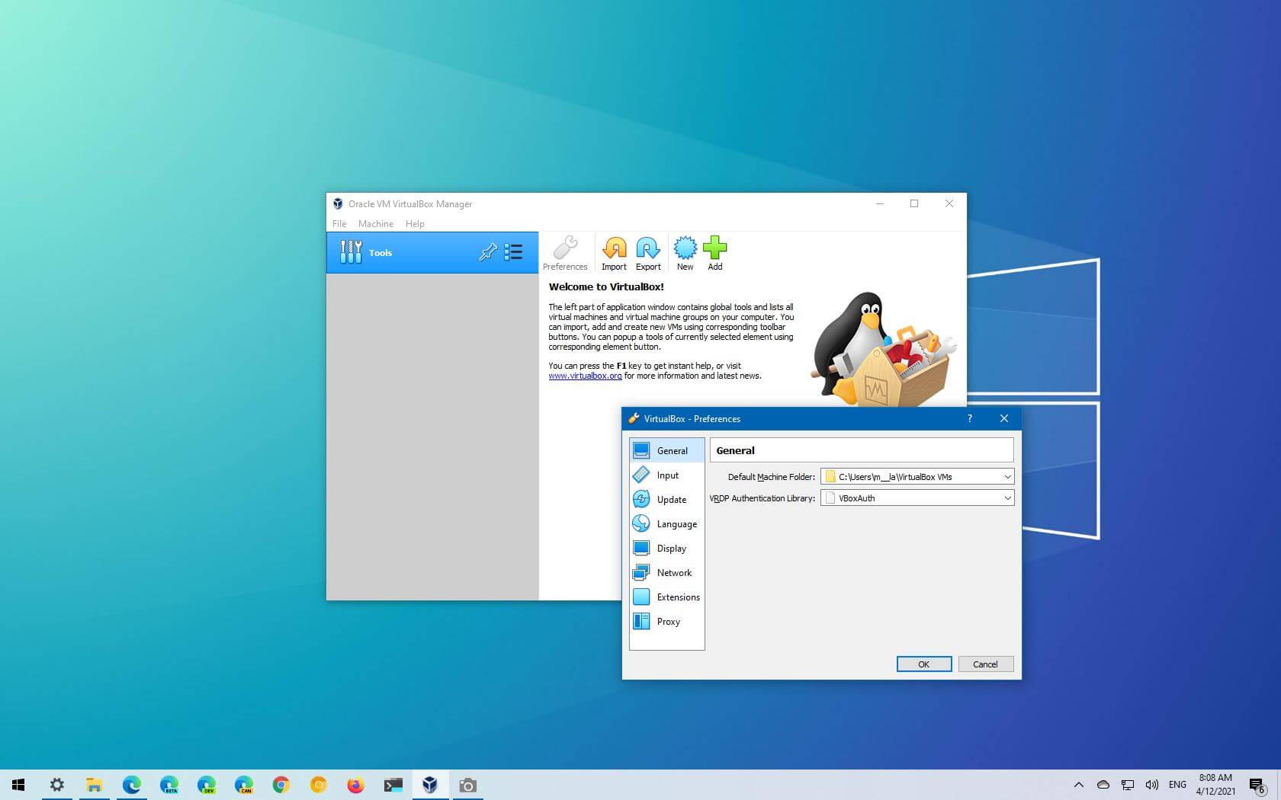Open the File menu

coord(339,223)
